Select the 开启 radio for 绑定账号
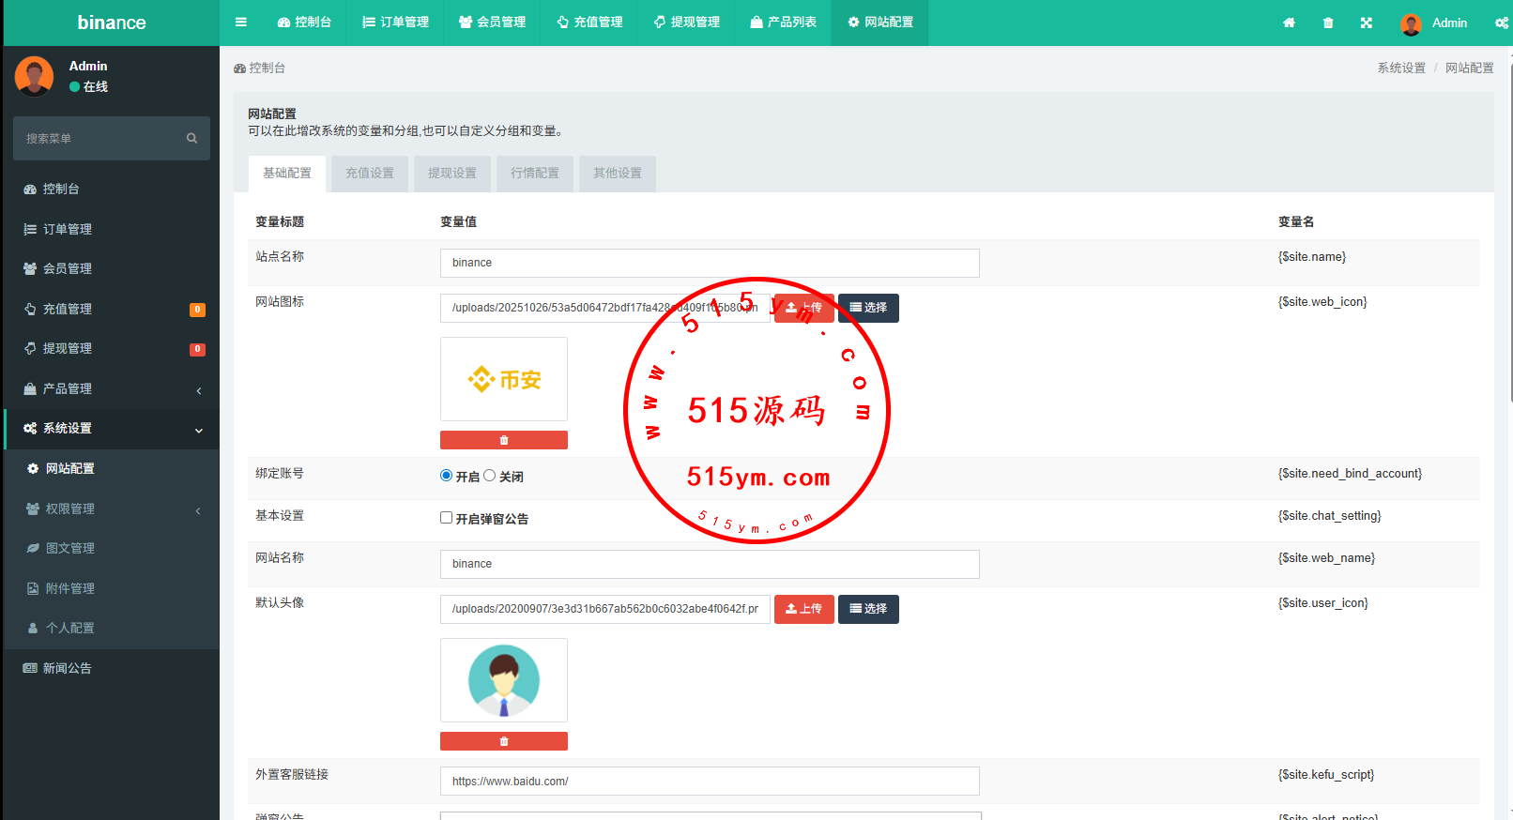The width and height of the screenshot is (1513, 820). (x=447, y=476)
